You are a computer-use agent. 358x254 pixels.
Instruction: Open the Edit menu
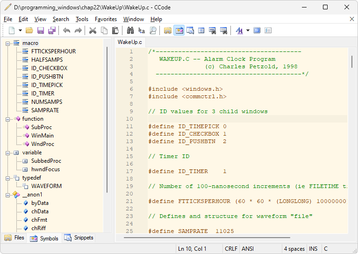pyautogui.click(x=23, y=19)
